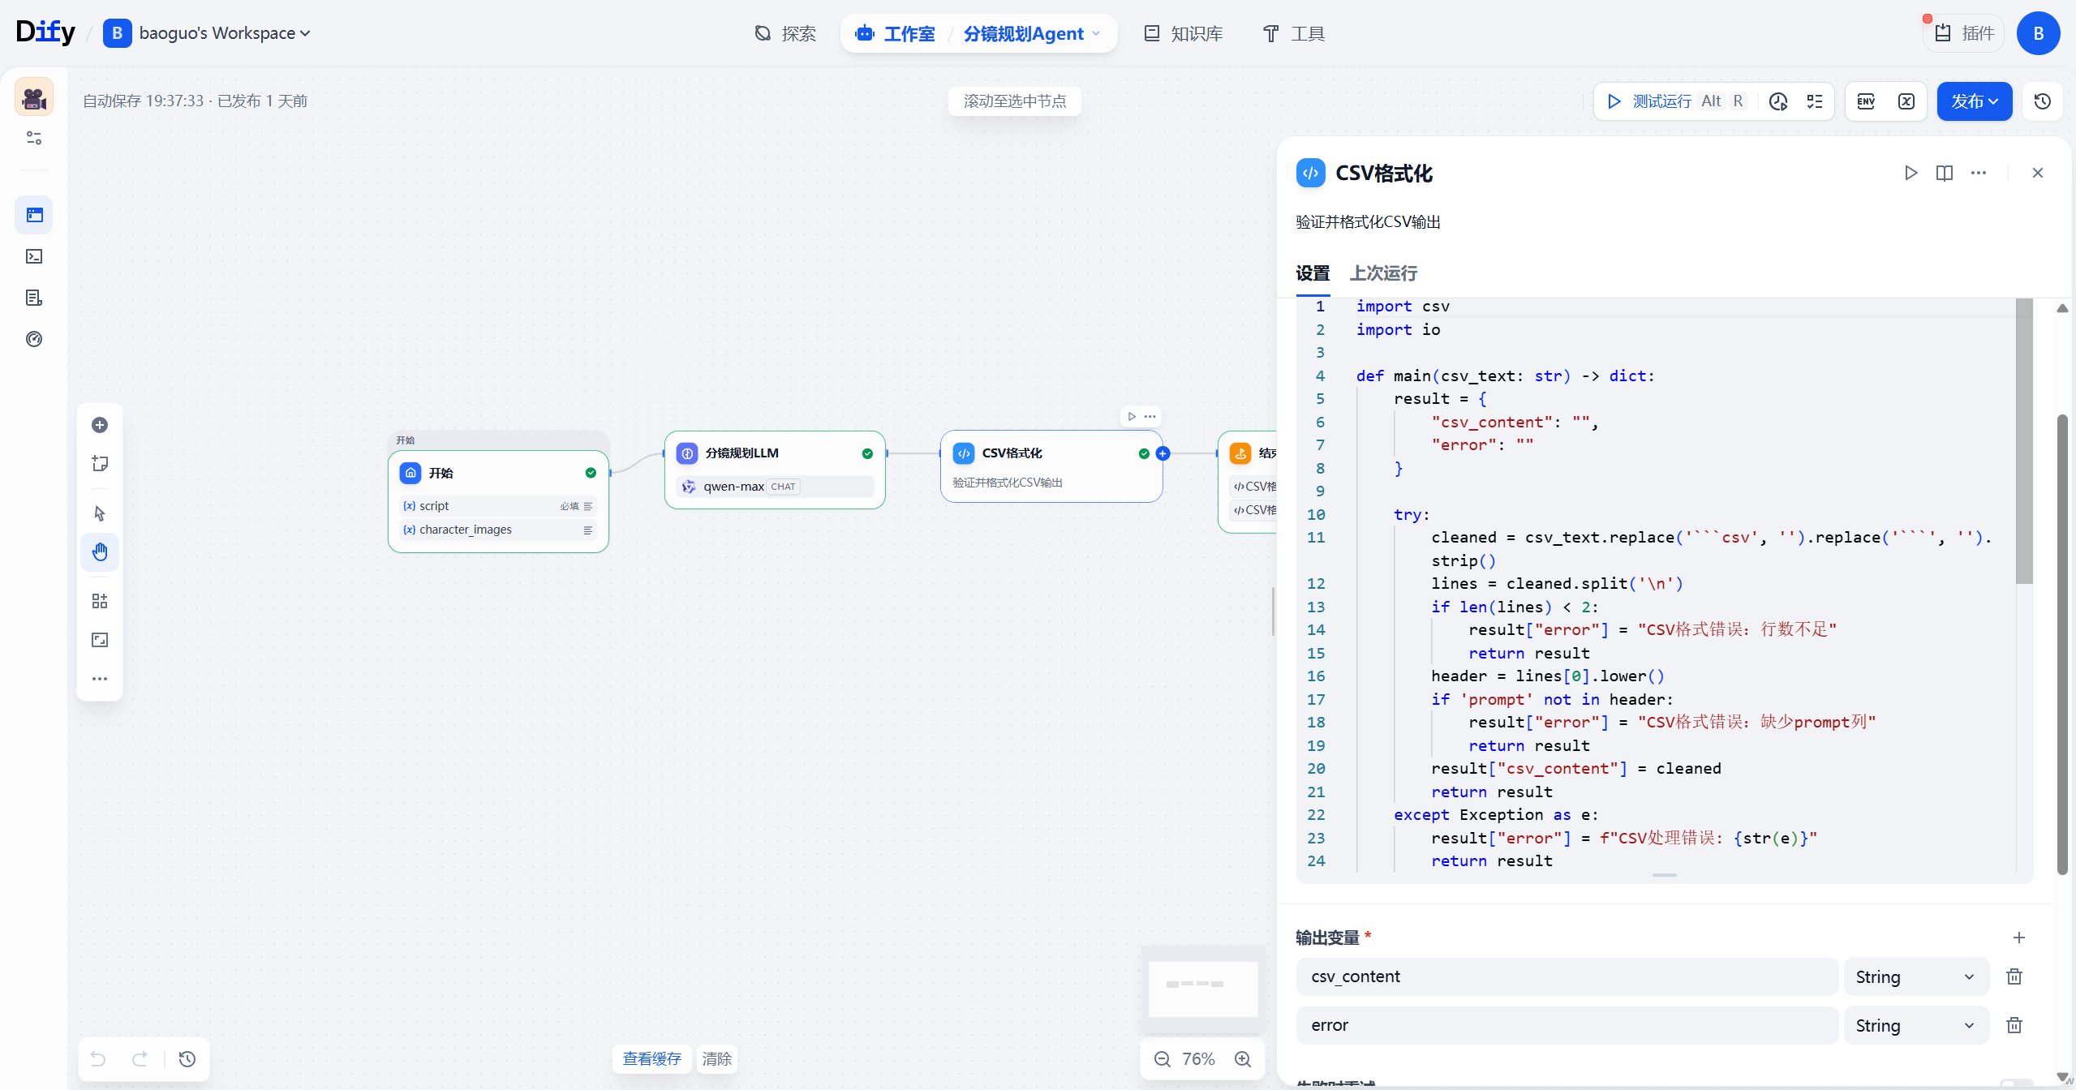This screenshot has width=2076, height=1090.
Task: Click the code editor vertical scrollbar thumb
Action: pyautogui.click(x=2024, y=440)
